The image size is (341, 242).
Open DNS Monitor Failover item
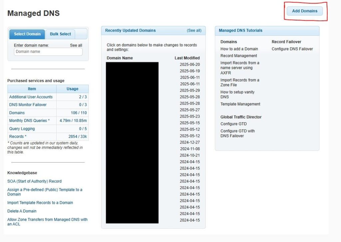pyautogui.click(x=28, y=105)
